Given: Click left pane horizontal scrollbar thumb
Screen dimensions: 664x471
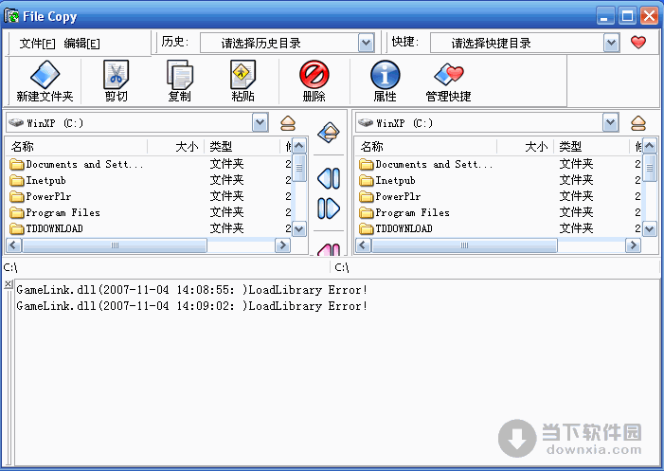Looking at the screenshot, I should pyautogui.click(x=115, y=245).
